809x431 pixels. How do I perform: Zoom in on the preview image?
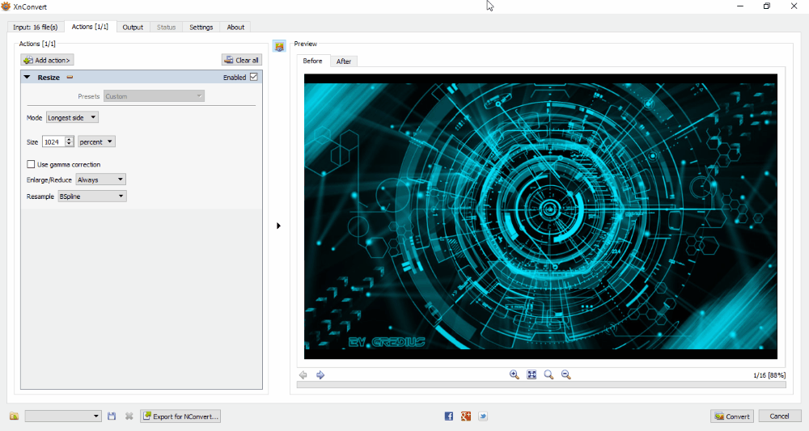(514, 375)
